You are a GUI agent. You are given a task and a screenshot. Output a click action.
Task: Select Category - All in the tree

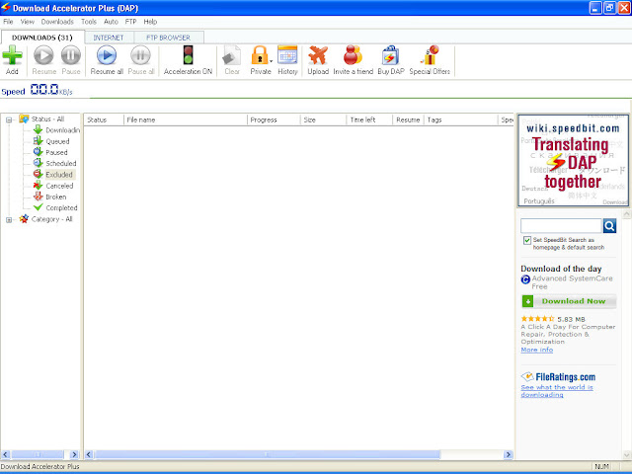coord(51,219)
